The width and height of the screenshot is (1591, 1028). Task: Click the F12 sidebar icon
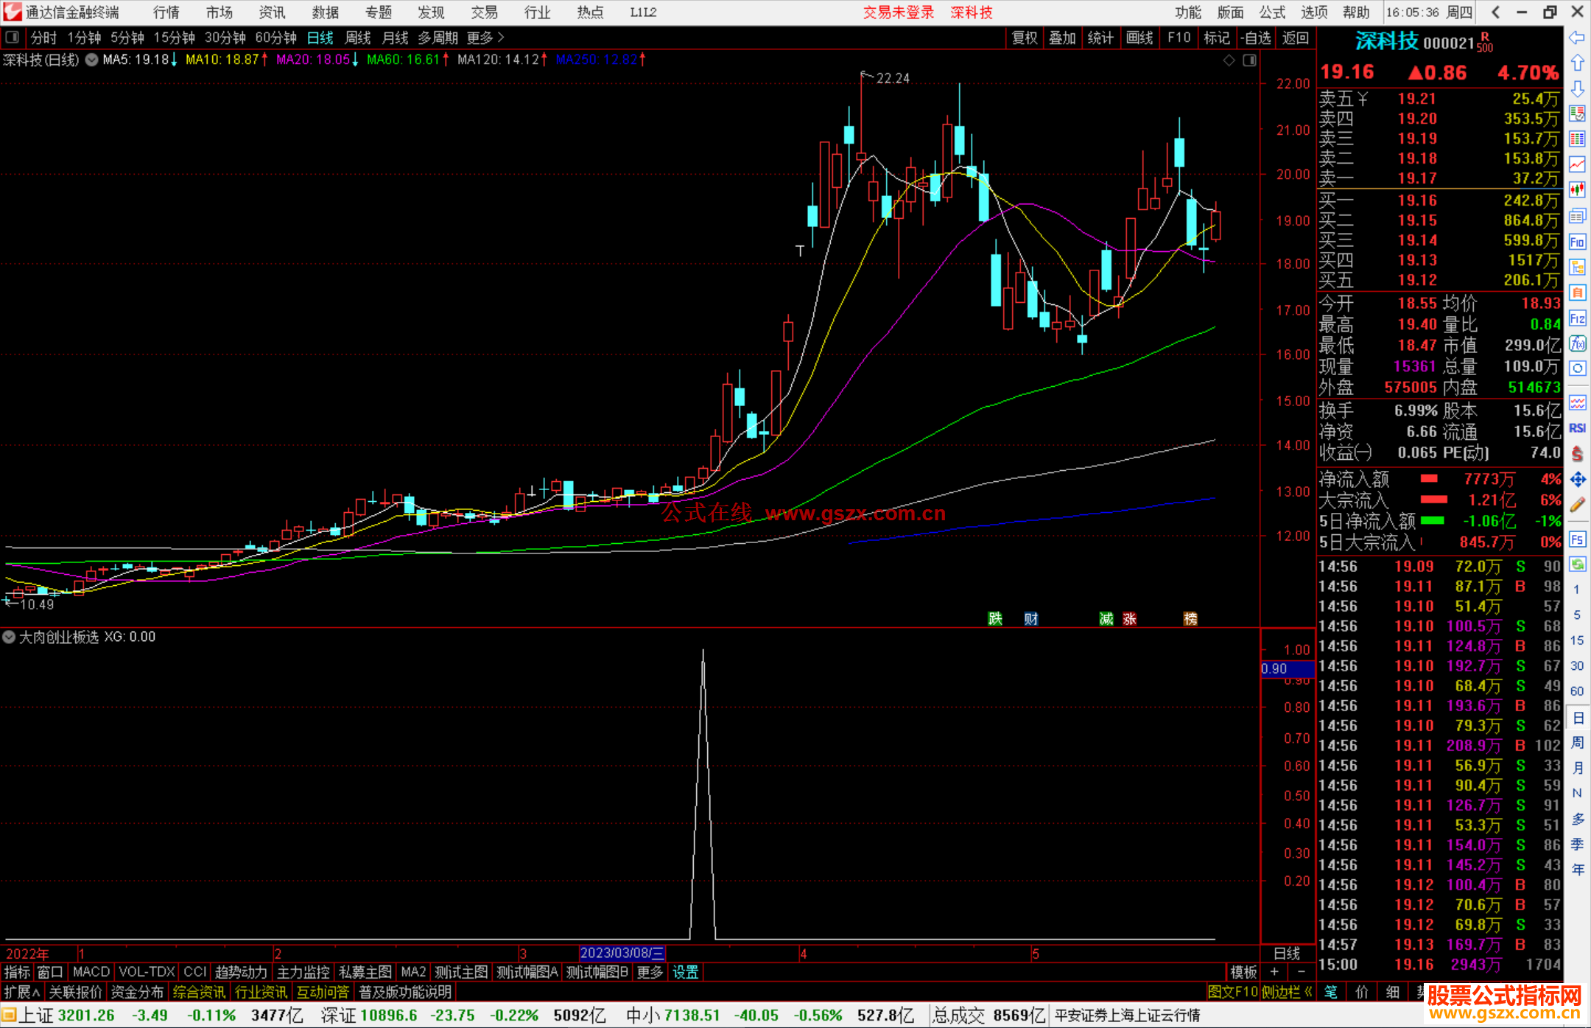tap(1577, 318)
